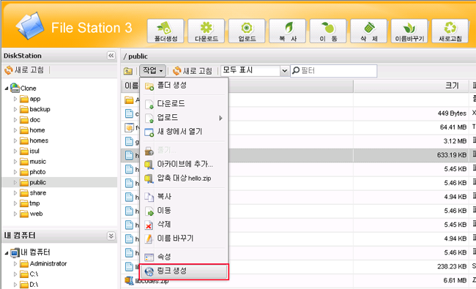Viewport: 476px width, 289px height.
Task: Click the 폴더생성 top toolbar button
Action: [x=166, y=31]
